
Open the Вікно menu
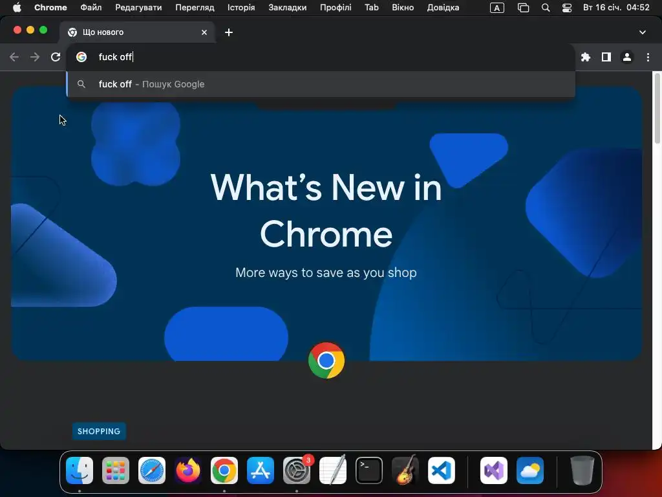403,8
